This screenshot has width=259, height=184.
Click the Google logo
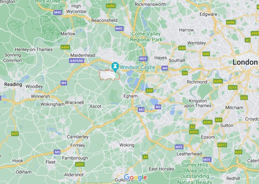135,178
